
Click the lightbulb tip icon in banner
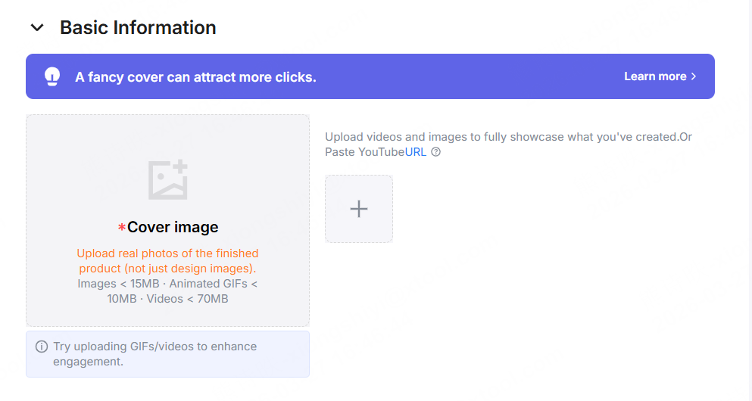[52, 76]
